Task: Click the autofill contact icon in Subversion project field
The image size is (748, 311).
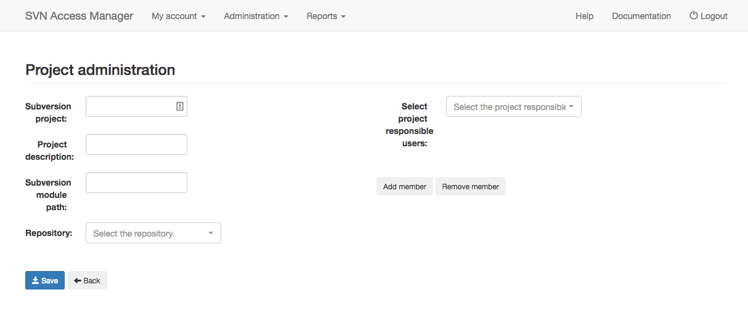Action: coord(180,106)
